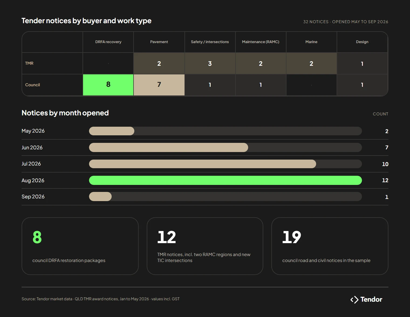Click the TMR Maintenance (RAMC) cell value 2
Image resolution: width=410 pixels, height=317 pixels.
[261, 64]
